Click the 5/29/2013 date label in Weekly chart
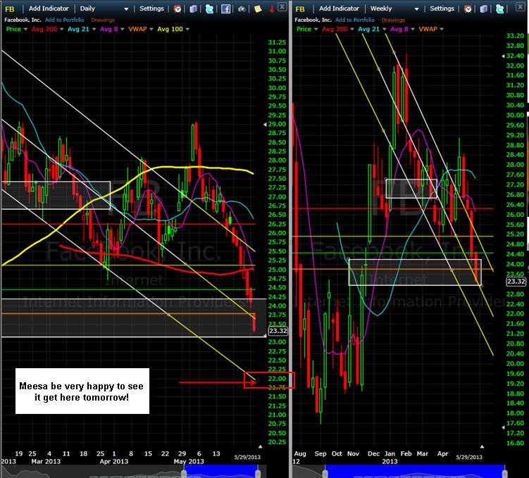Screen dimensions: 529x478 click(469, 457)
